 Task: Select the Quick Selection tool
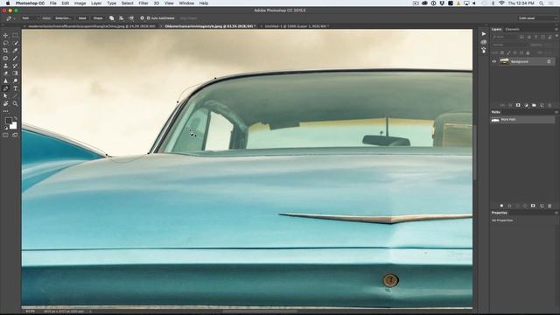tap(15, 43)
